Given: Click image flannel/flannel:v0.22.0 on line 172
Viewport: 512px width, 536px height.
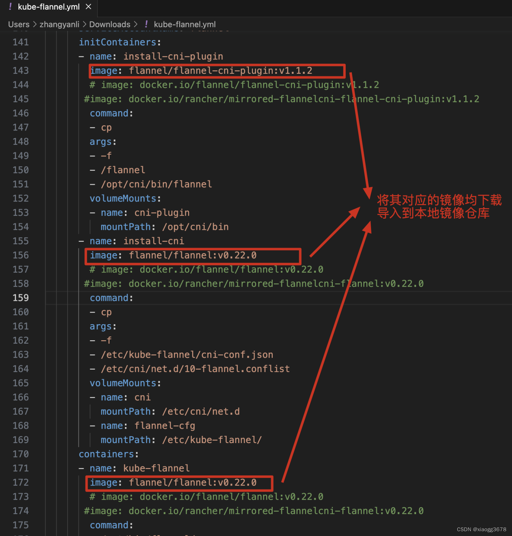Looking at the screenshot, I should 193,483.
